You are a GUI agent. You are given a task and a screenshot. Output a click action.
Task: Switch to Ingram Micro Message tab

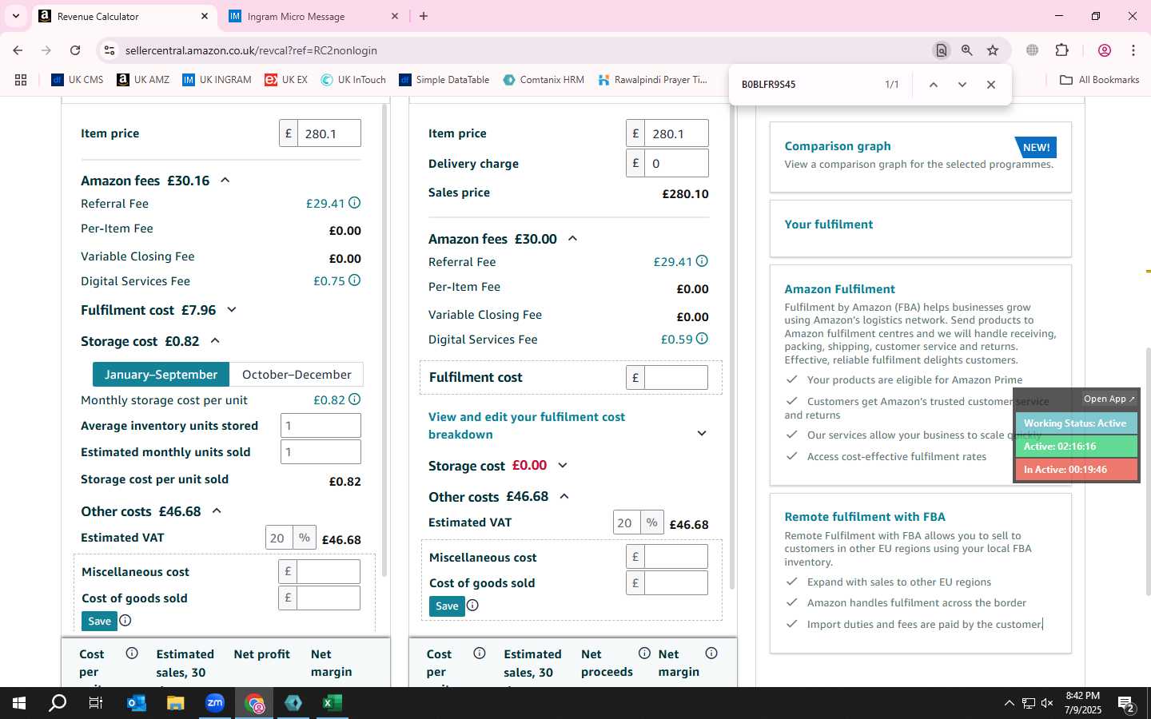coord(314,16)
